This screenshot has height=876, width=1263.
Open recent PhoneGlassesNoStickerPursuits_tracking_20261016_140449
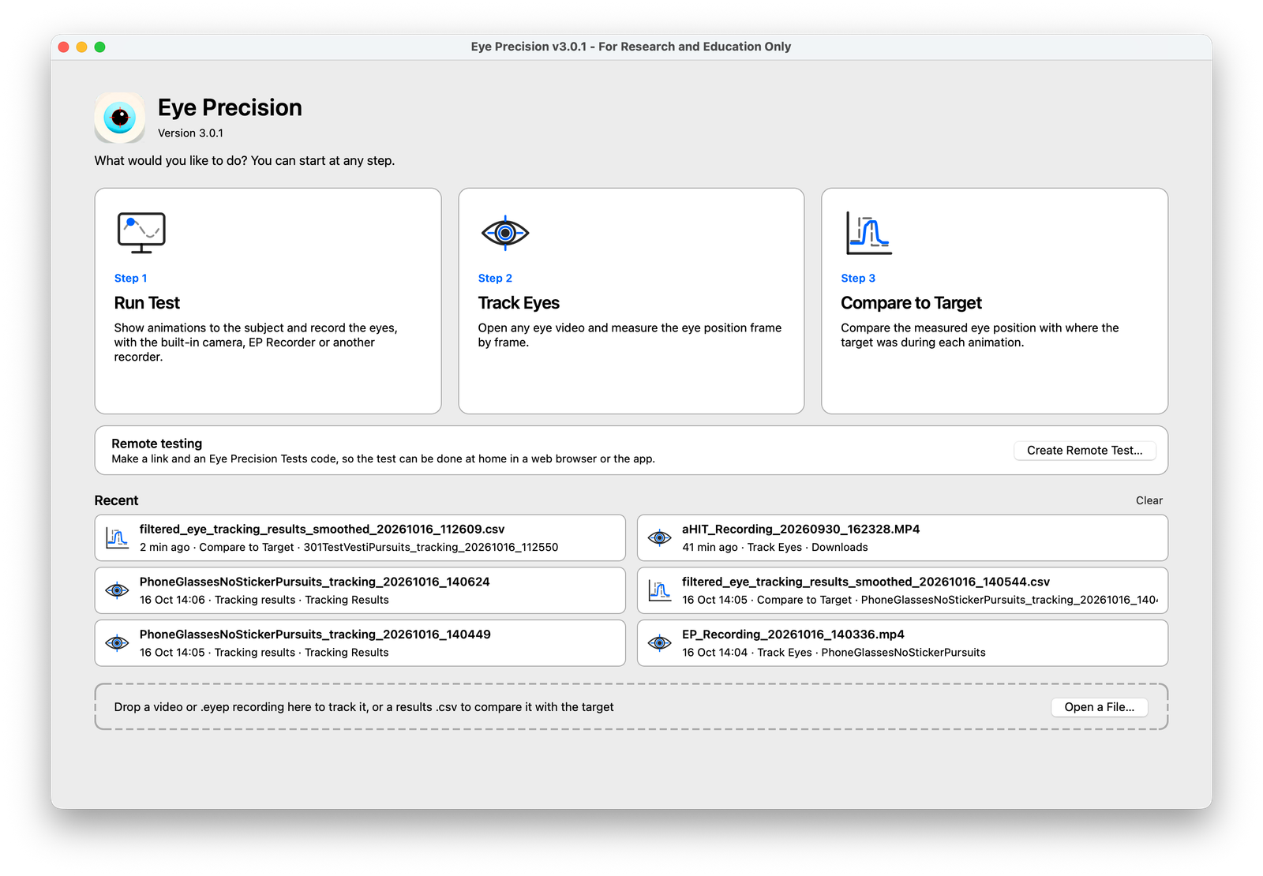pyautogui.click(x=360, y=643)
